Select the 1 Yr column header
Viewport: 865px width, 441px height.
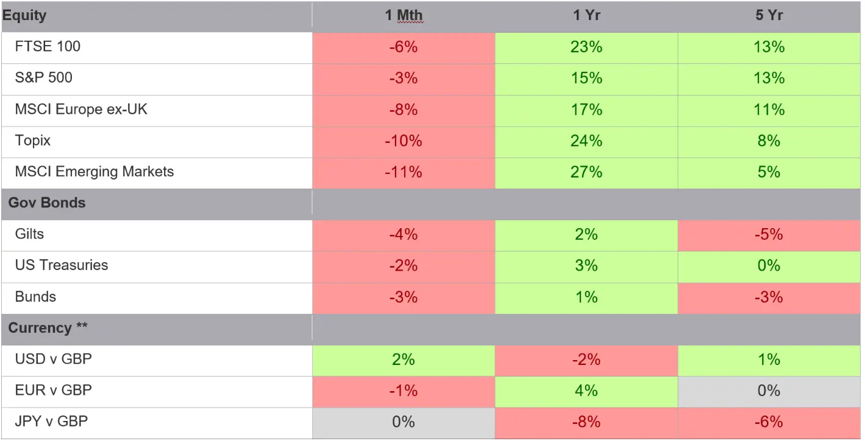[x=586, y=16]
